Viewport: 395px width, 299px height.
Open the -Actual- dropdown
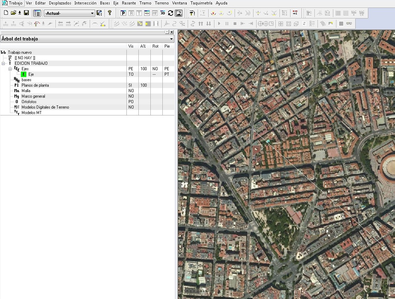[69, 13]
